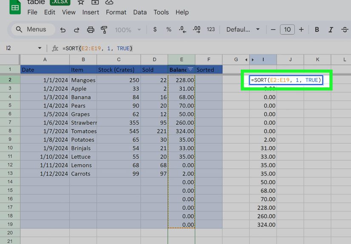
Task: Select the cell with 1/12/2024
Action: (45, 174)
